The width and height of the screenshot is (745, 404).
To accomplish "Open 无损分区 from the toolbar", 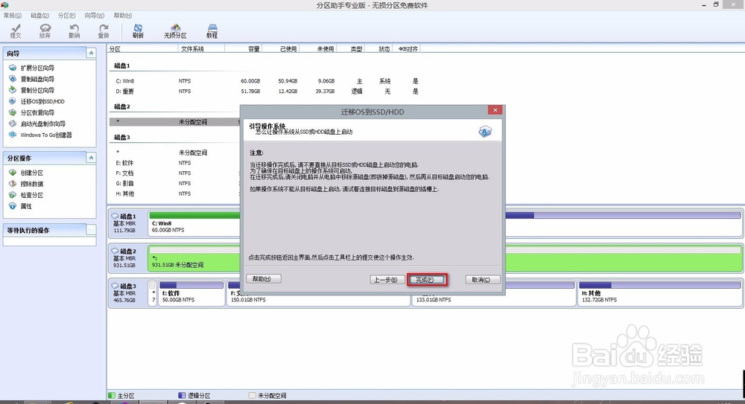I will [x=175, y=31].
